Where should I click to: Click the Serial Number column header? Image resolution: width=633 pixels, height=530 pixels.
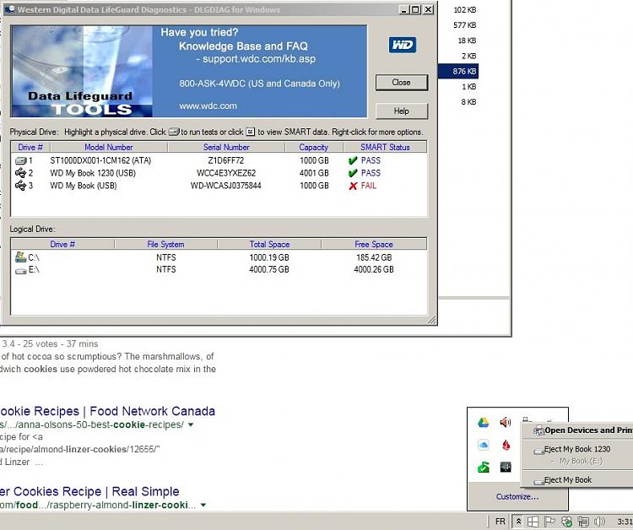226,148
